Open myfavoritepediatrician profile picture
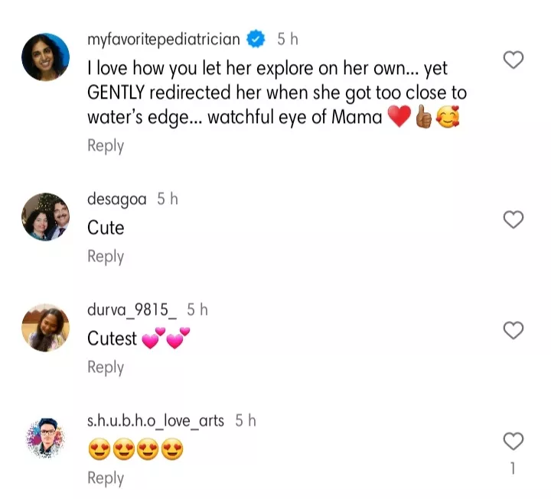551x499 pixels. [46, 57]
